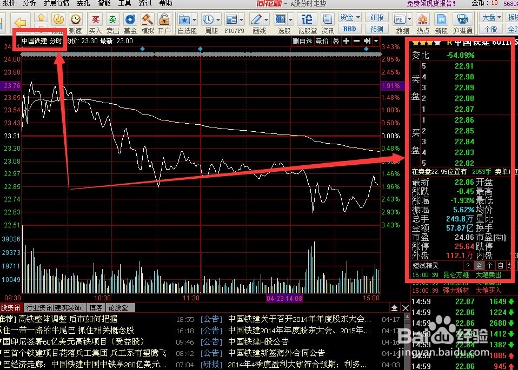Switch to the 论股堂 tab below the chart
The image size is (518, 370).
[x=121, y=308]
